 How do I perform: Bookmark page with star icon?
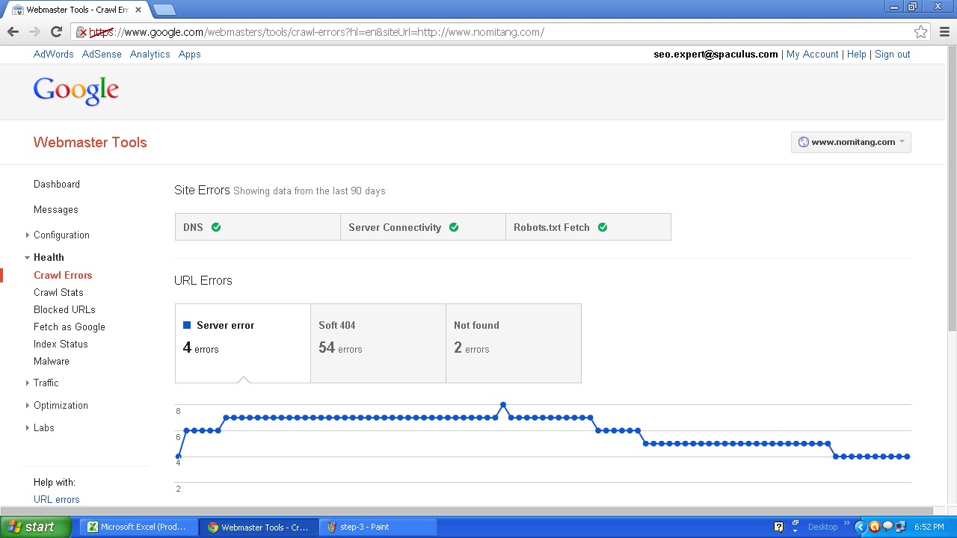pos(920,32)
